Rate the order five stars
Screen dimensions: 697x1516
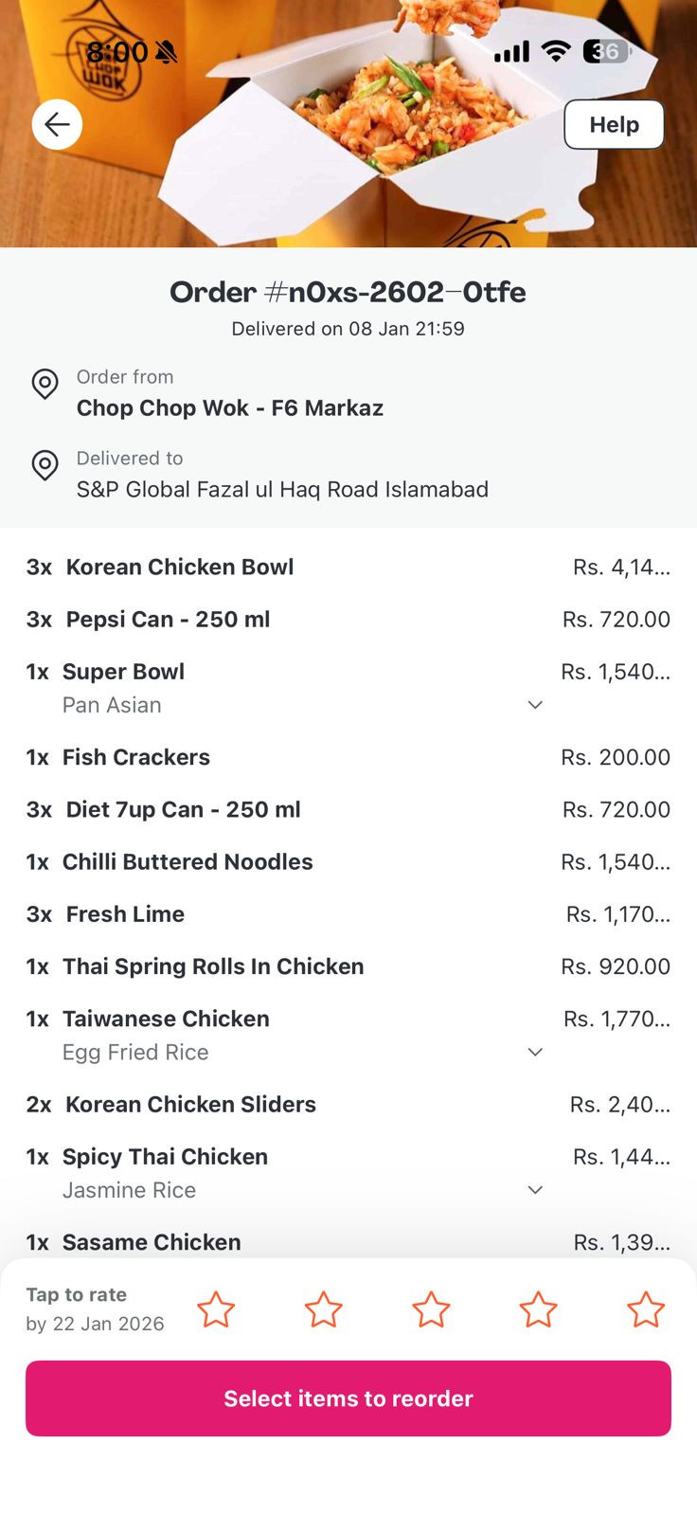pyautogui.click(x=646, y=1309)
